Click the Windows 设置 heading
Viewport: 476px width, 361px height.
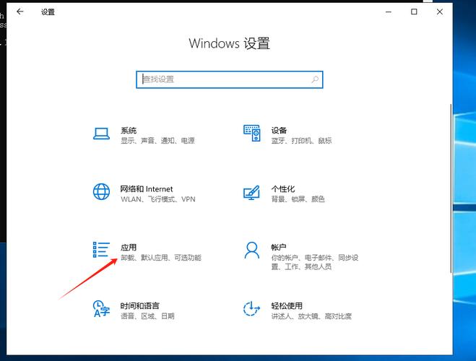(230, 43)
